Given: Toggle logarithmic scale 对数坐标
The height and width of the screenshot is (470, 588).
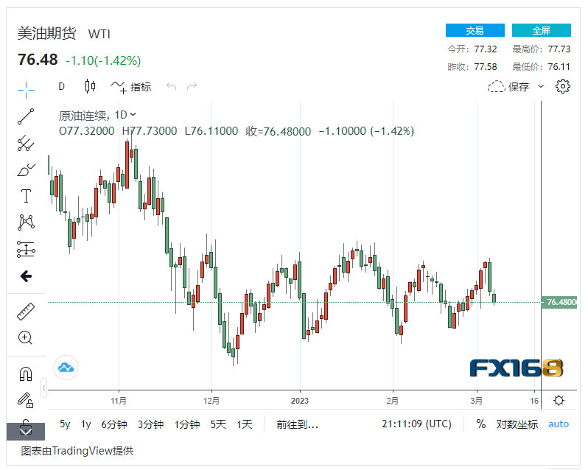Looking at the screenshot, I should click(x=517, y=424).
